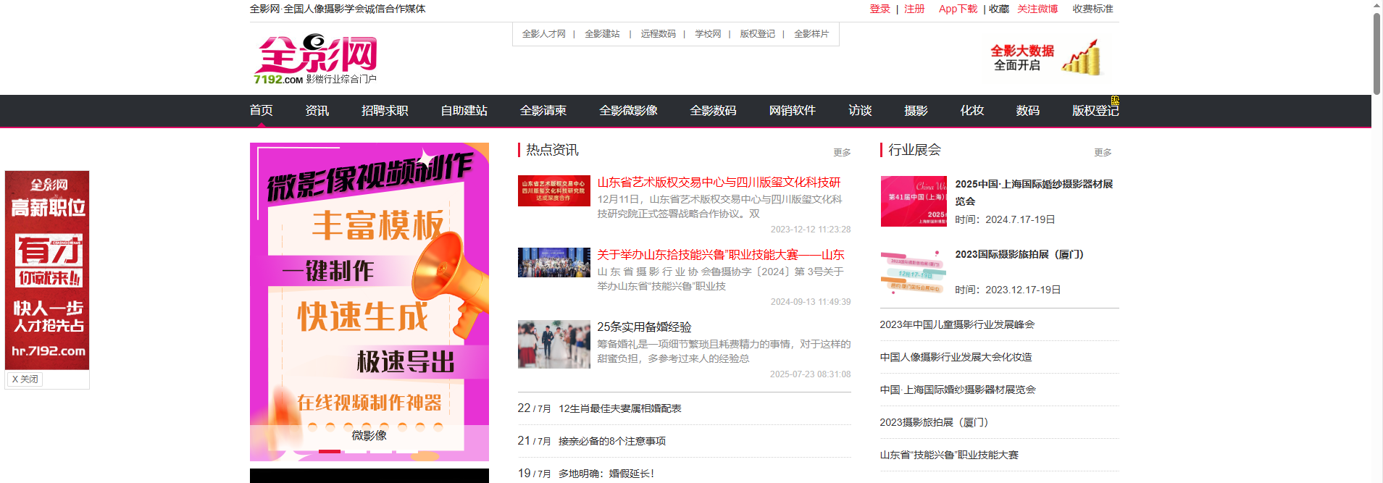Open title 2025中国·上海国际婚纱摄影器材展览会
Viewport: 1383px width, 483px height.
[x=1034, y=193]
